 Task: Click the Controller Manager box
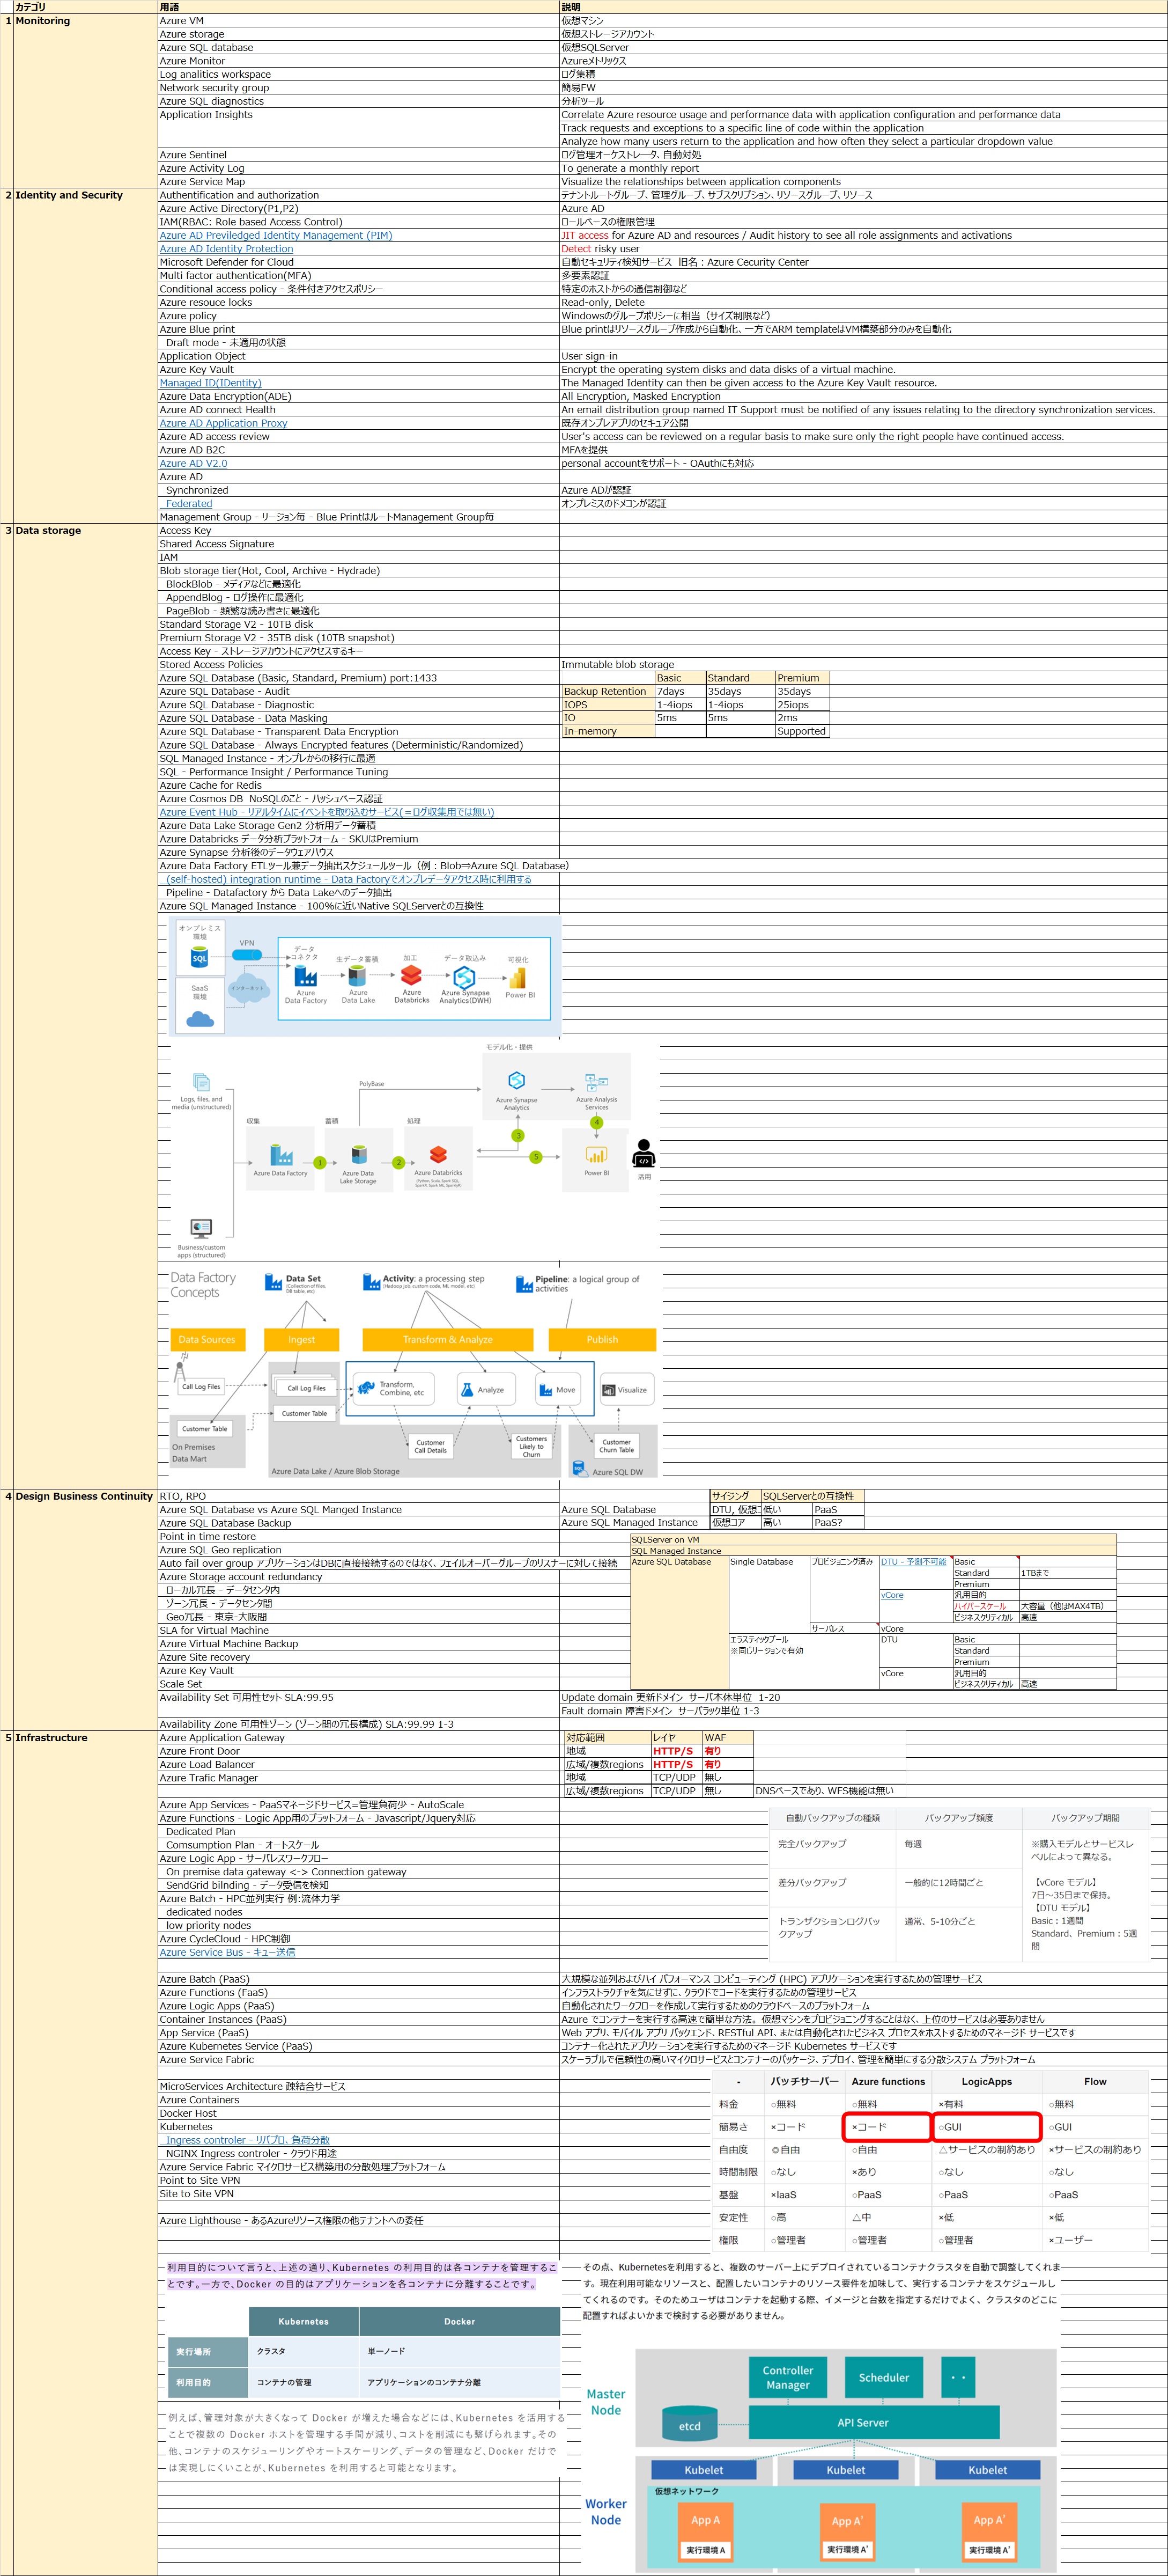(787, 2377)
